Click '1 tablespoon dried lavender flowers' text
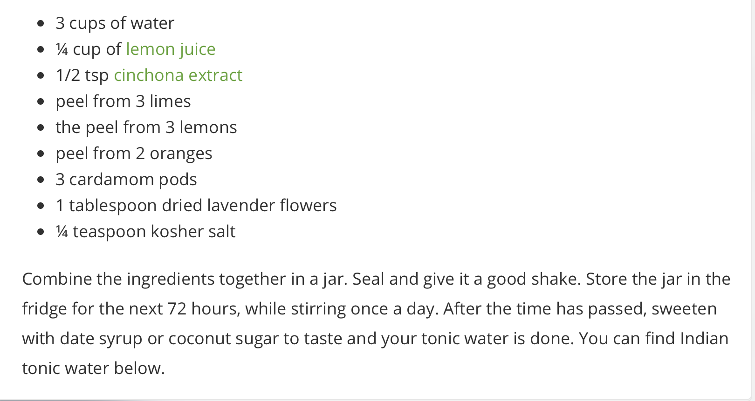 (196, 206)
